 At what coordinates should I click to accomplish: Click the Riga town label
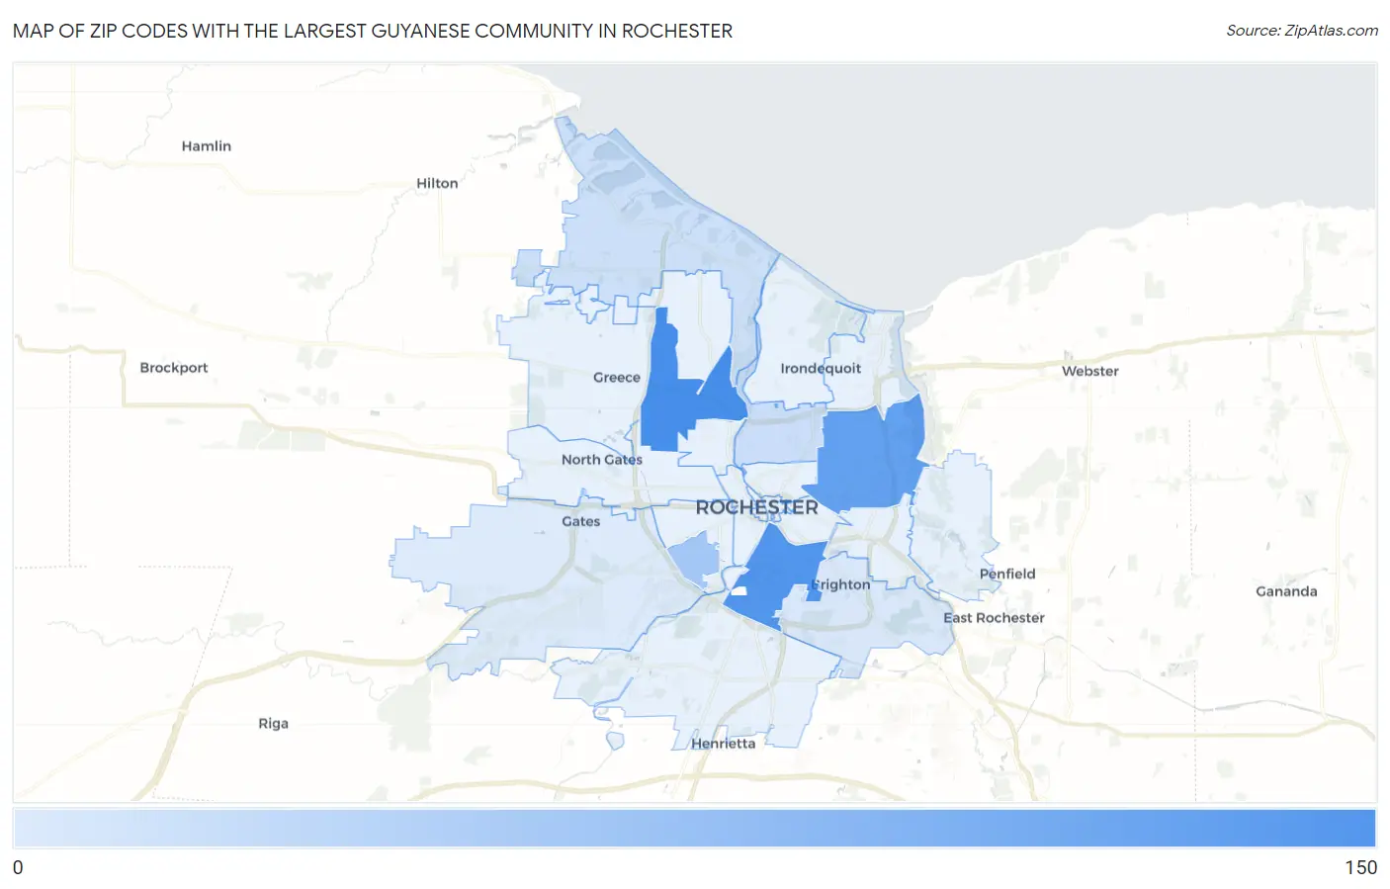[274, 724]
